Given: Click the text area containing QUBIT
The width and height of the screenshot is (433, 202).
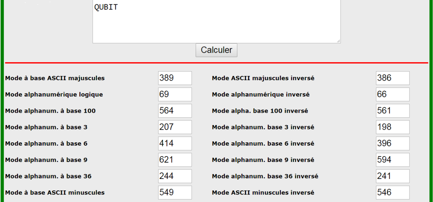Looking at the screenshot, I should [x=216, y=22].
